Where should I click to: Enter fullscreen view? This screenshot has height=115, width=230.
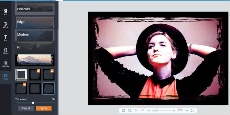click(193, 110)
